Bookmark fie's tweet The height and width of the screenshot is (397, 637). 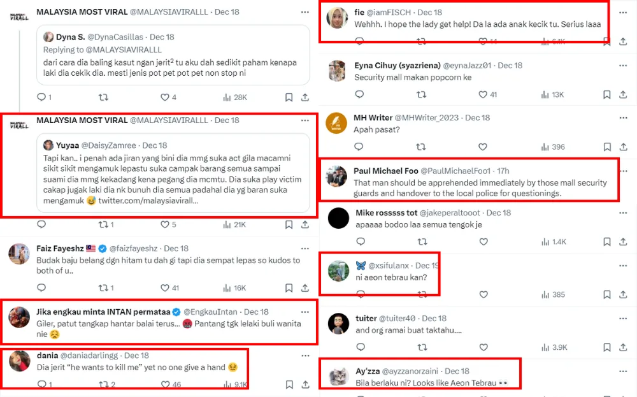(x=606, y=41)
